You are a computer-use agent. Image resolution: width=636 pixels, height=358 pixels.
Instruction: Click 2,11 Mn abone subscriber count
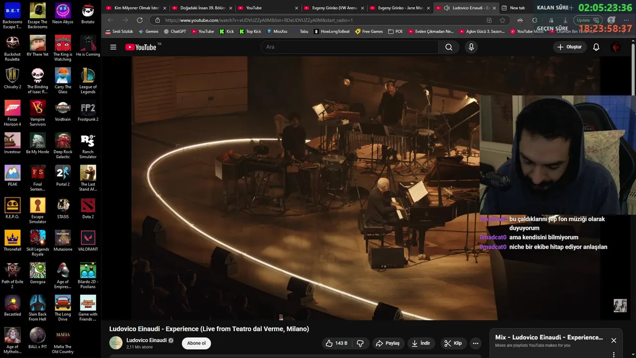[140, 347]
